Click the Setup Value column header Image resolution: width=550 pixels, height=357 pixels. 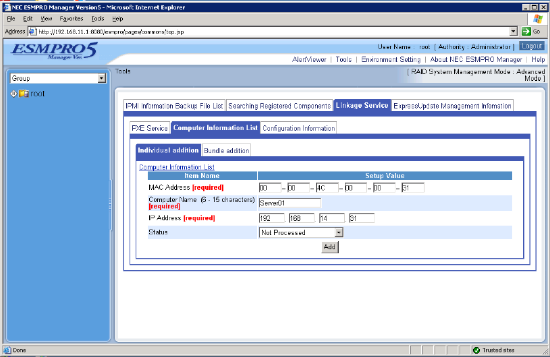(385, 176)
